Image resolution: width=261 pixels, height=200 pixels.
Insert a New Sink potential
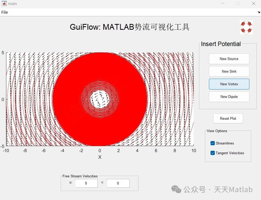229,71
